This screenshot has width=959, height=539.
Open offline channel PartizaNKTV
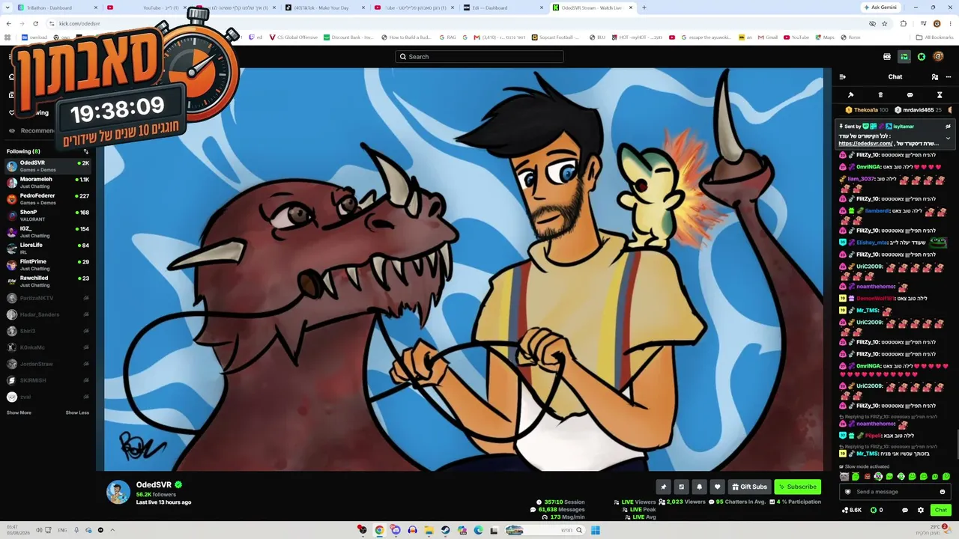point(48,298)
